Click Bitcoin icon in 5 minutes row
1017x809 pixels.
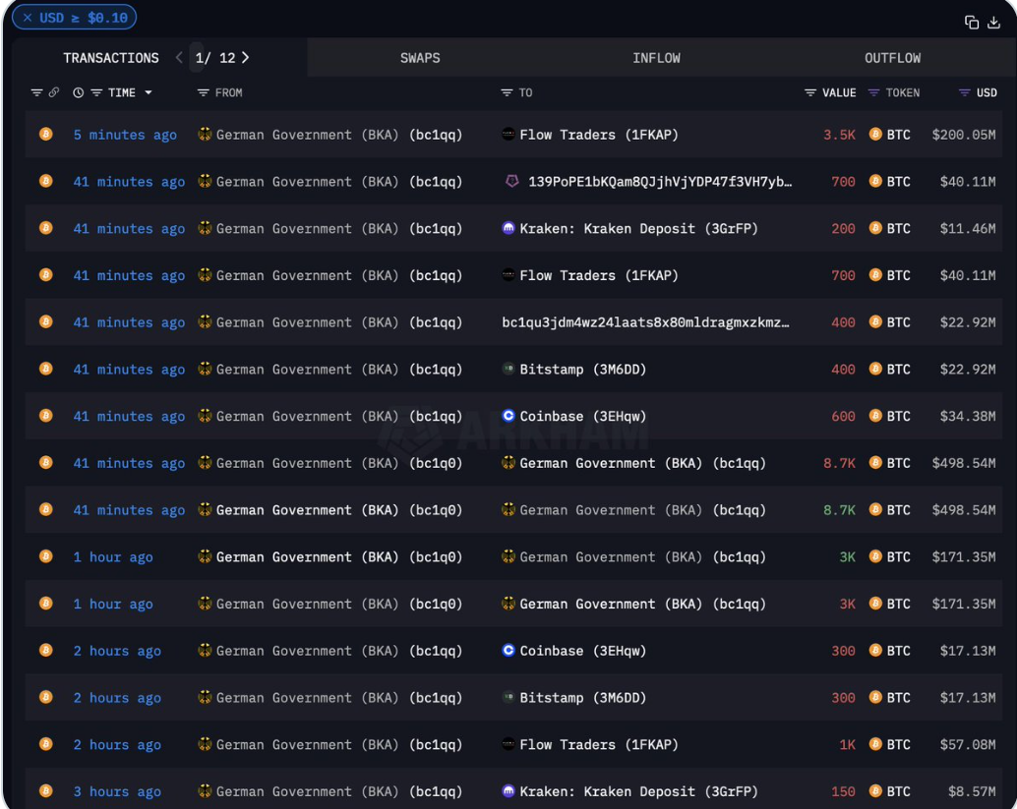click(x=46, y=135)
